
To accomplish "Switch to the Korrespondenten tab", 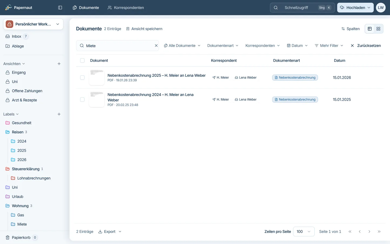I will 126,8.
